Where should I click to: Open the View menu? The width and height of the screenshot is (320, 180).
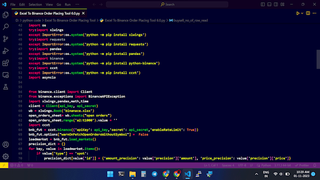49,4
